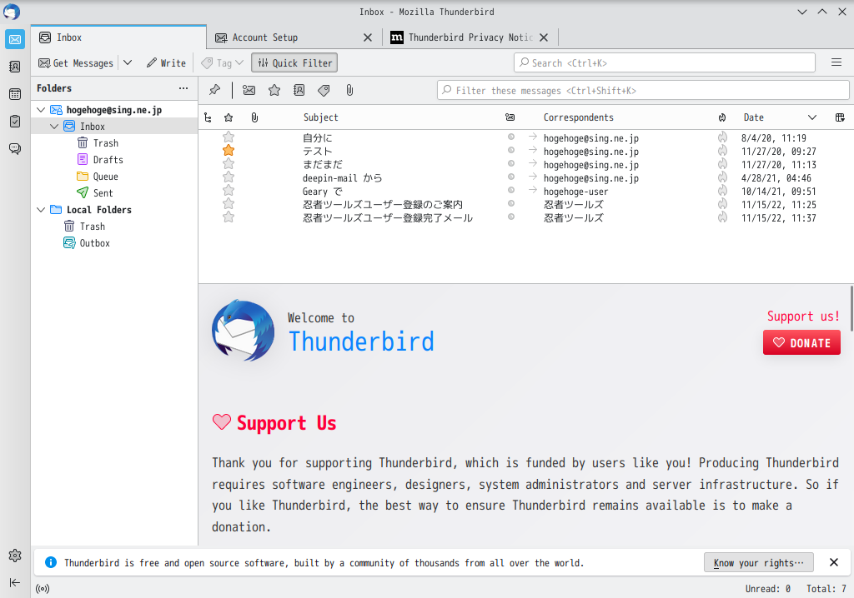
Task: Collapse the spaces toolbar
Action: click(15, 582)
